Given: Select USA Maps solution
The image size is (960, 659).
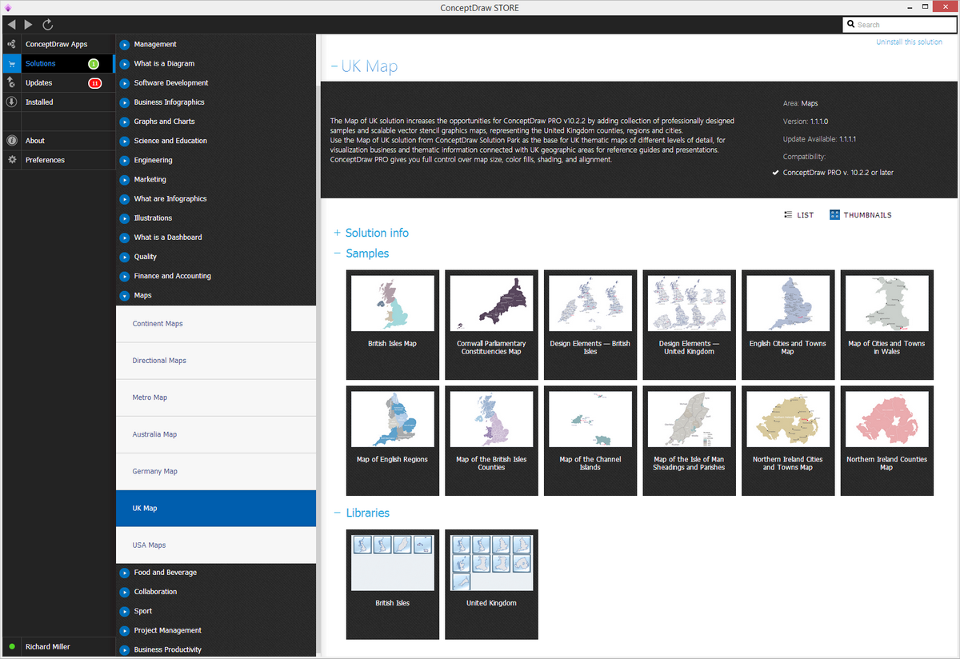Looking at the screenshot, I should click(x=216, y=545).
